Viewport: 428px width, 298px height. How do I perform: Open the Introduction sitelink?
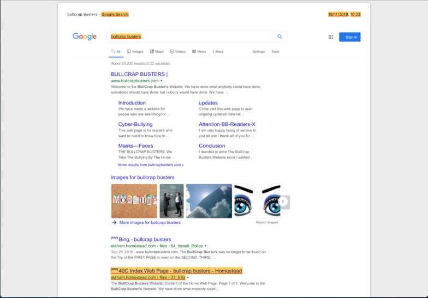(x=132, y=102)
